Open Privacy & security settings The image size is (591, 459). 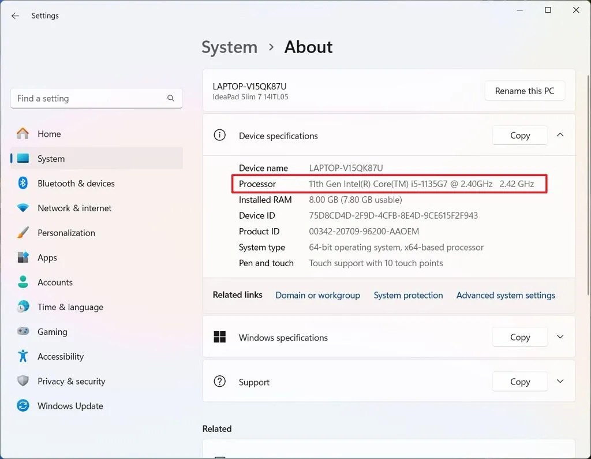(71, 381)
